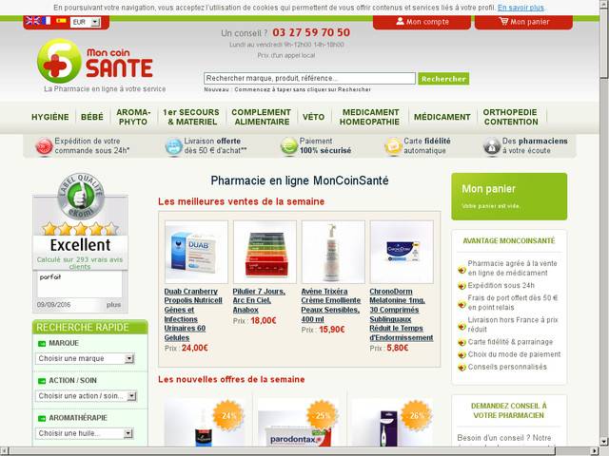Click the blue free delivery icon

click(x=173, y=146)
